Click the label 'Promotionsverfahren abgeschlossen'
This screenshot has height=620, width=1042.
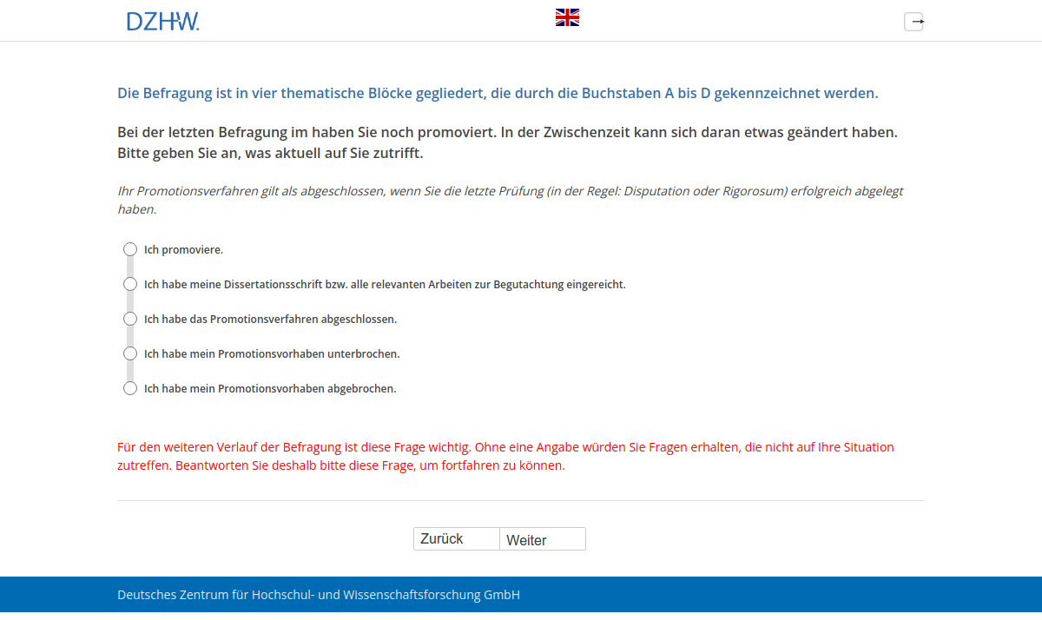271,319
